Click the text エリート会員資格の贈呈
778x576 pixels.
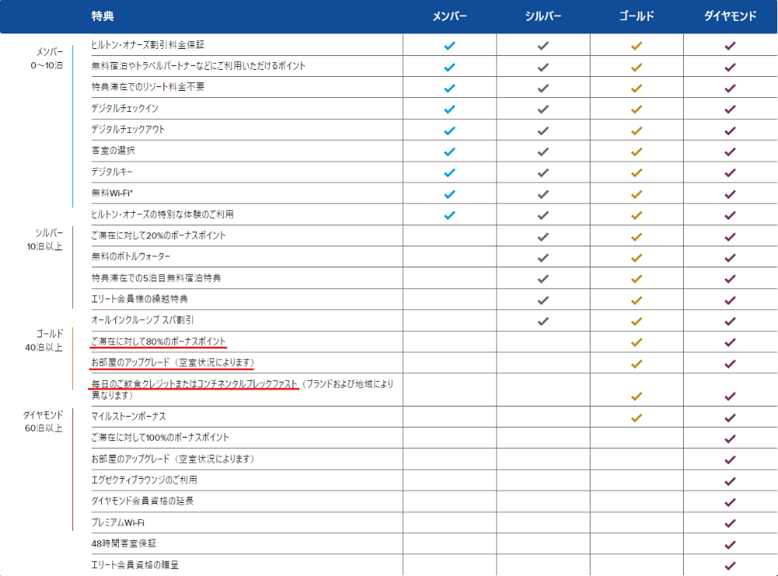point(135,564)
